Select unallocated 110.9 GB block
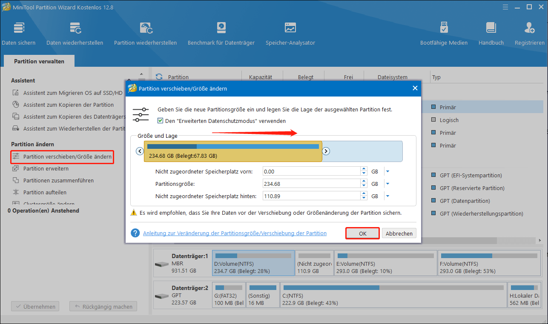 314,263
